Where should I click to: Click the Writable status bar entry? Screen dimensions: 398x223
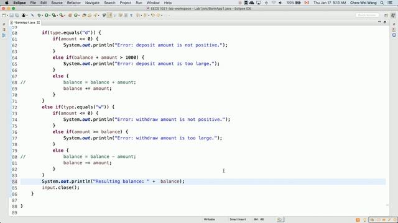[x=209, y=219]
